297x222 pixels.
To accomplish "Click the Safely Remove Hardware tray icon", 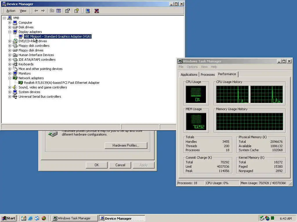I will 262,218.
